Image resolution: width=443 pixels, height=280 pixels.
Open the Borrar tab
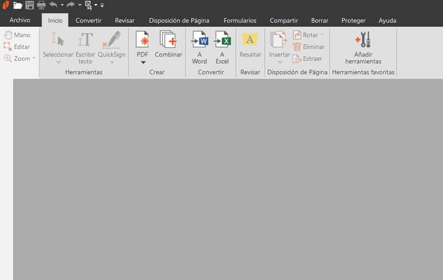pyautogui.click(x=319, y=20)
